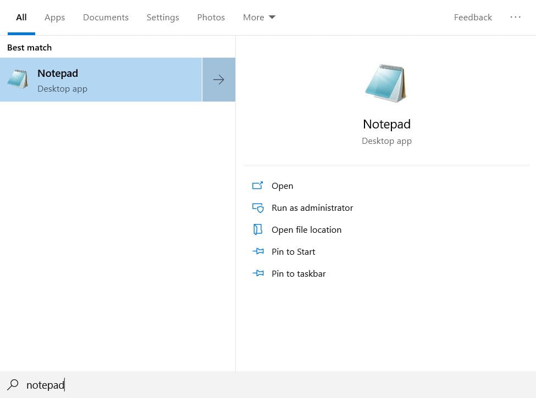Open the three-dot options menu
Screen dimensions: 536x398
[515, 16]
